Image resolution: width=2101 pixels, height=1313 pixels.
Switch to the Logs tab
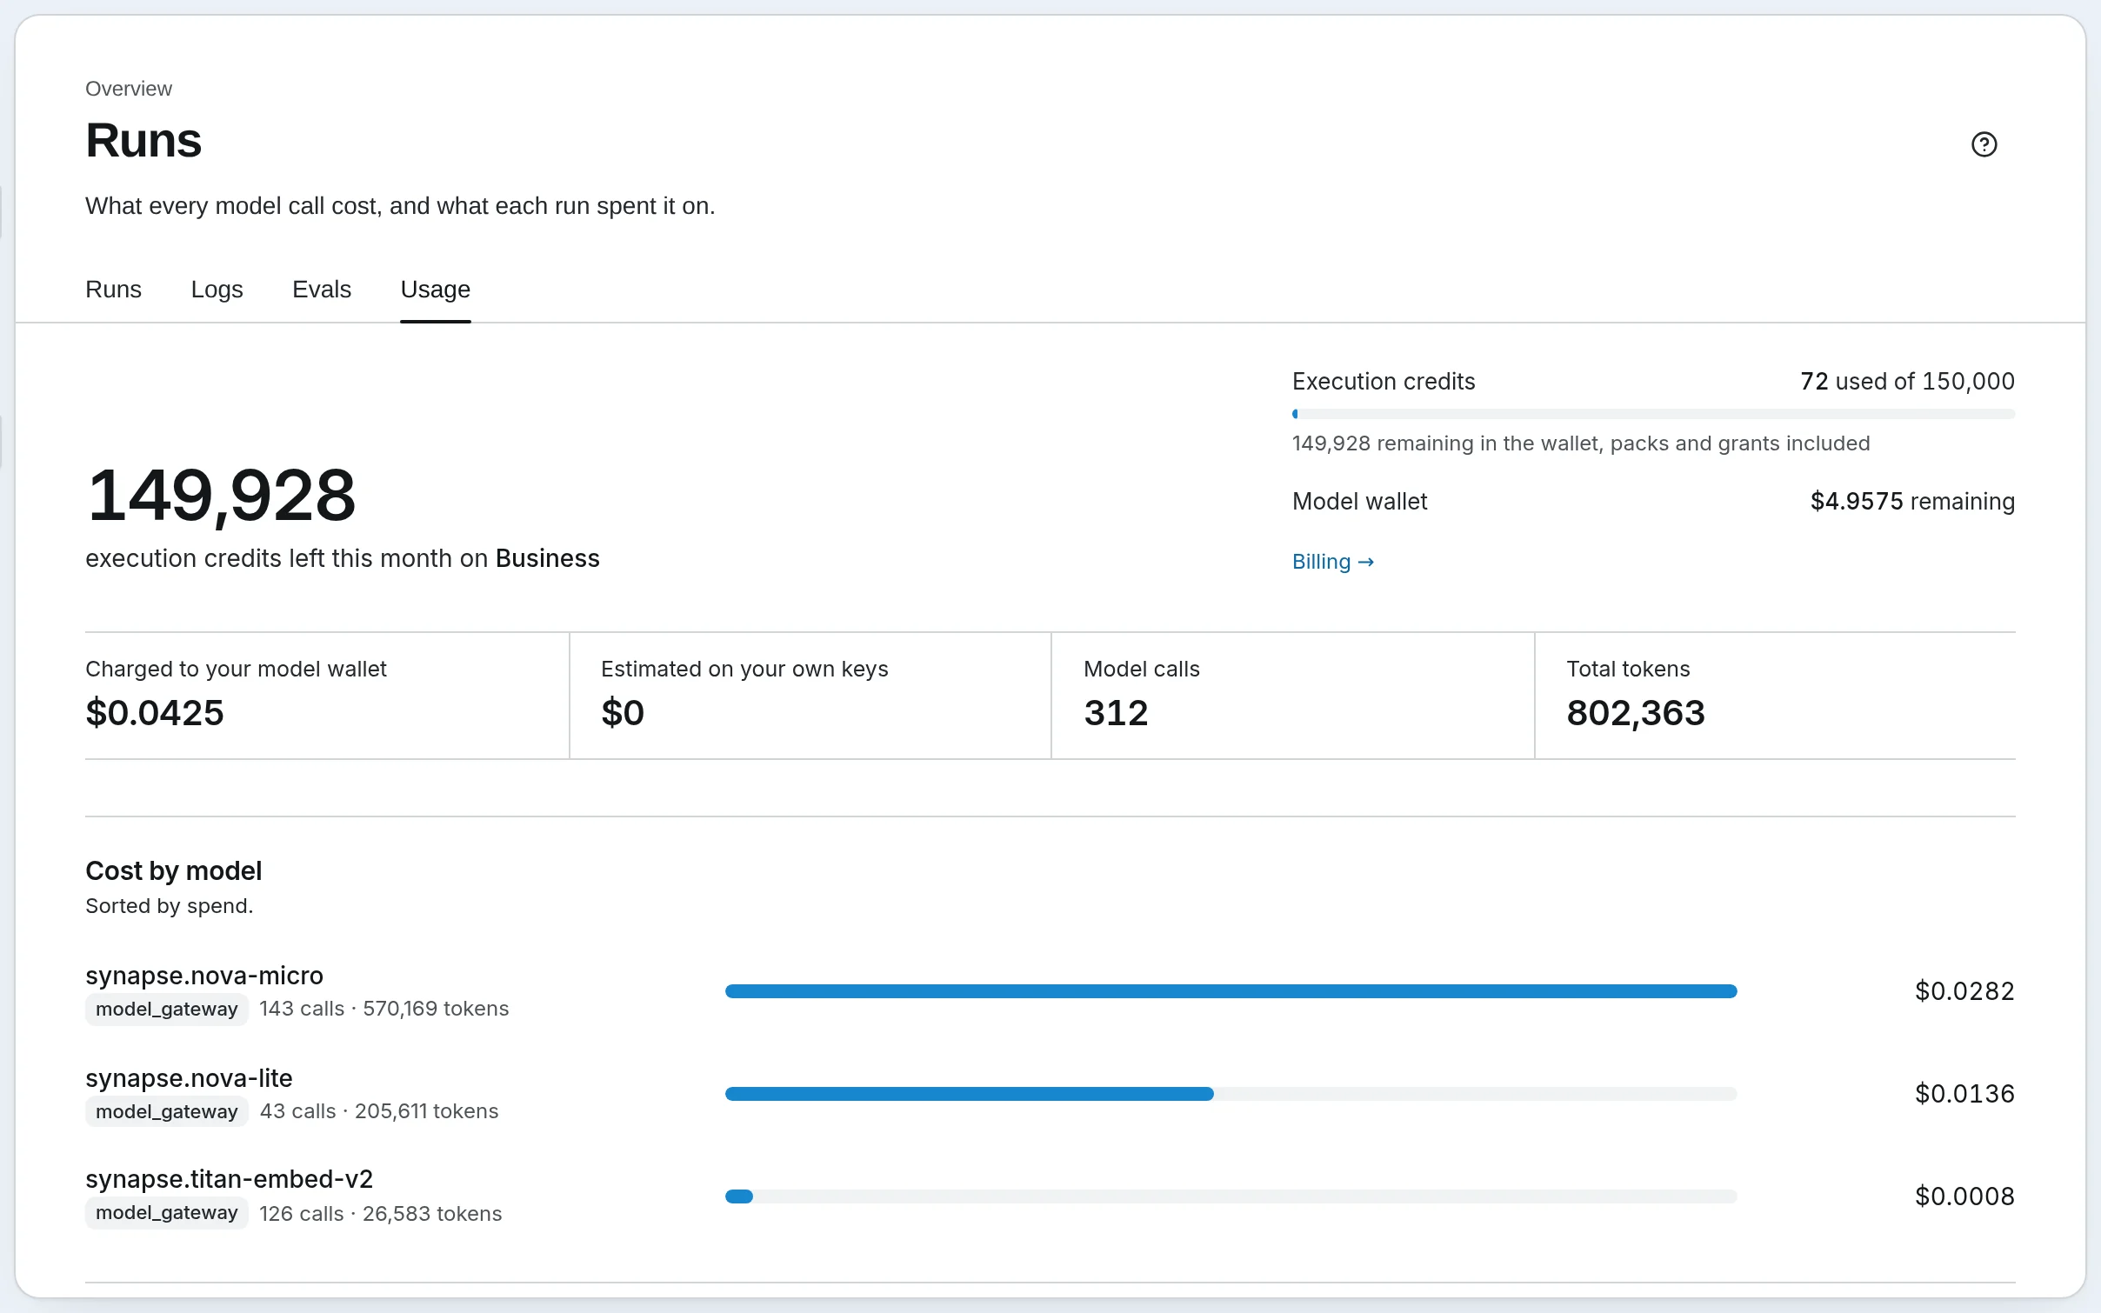tap(217, 290)
